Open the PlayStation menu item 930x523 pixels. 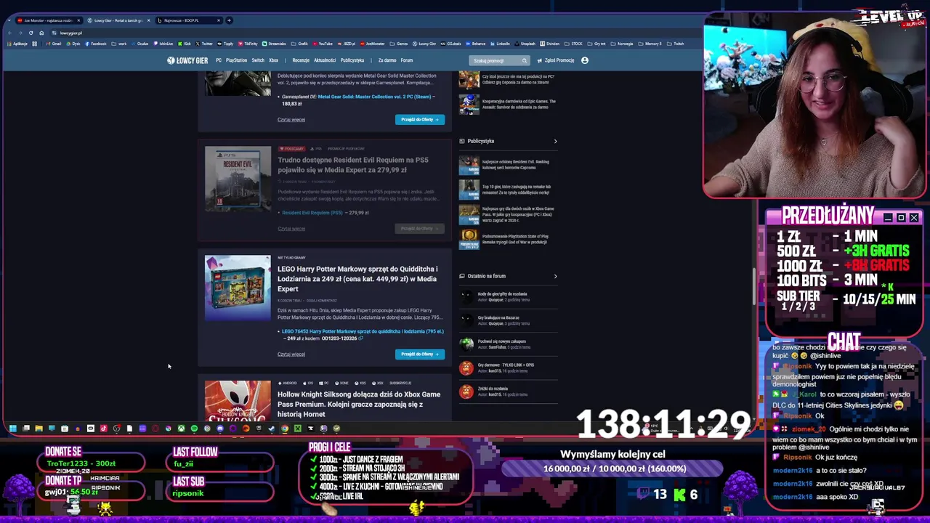[x=236, y=60]
